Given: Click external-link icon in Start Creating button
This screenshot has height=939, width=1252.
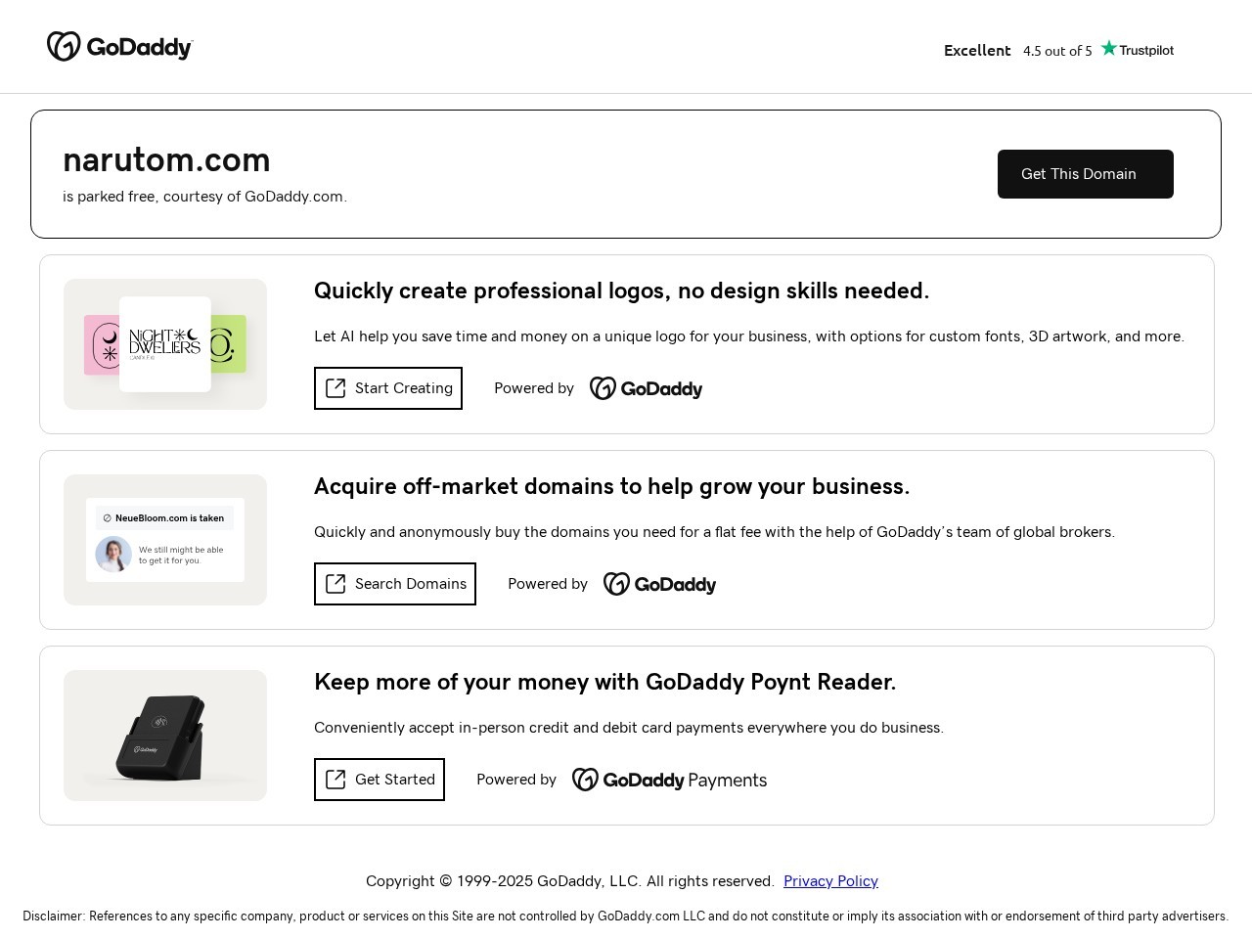Looking at the screenshot, I should click(335, 388).
